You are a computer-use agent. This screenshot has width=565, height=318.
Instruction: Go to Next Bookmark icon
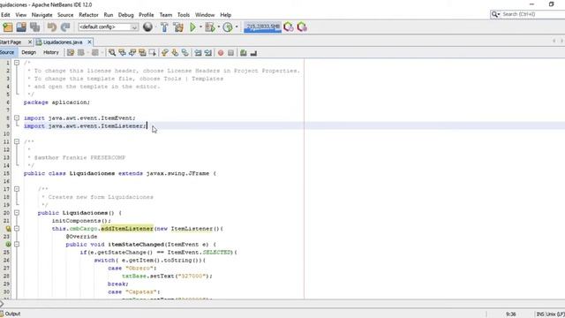coord(175,53)
